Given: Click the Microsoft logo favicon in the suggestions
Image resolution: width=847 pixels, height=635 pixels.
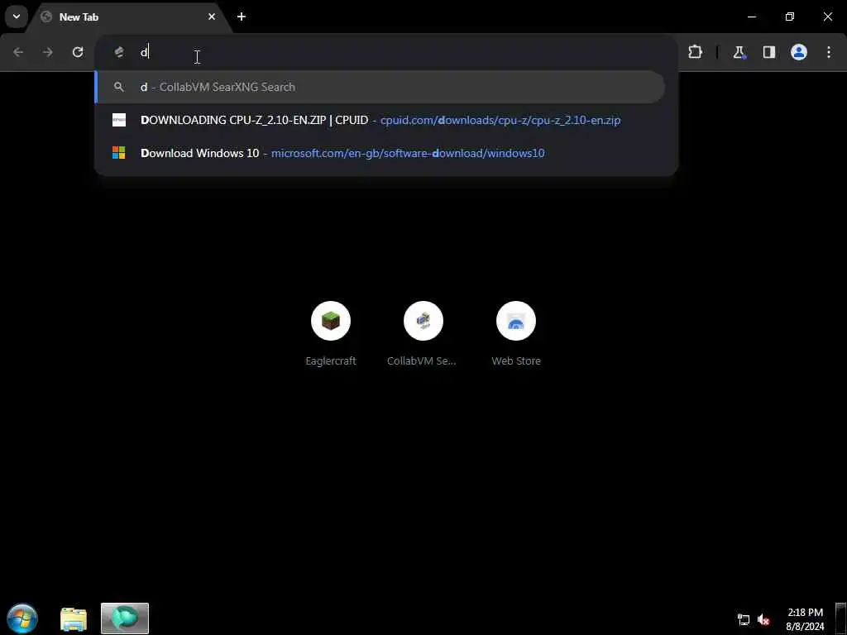Looking at the screenshot, I should [x=119, y=153].
